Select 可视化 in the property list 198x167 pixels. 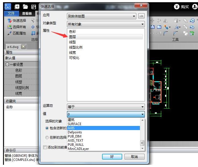coord(106,58)
